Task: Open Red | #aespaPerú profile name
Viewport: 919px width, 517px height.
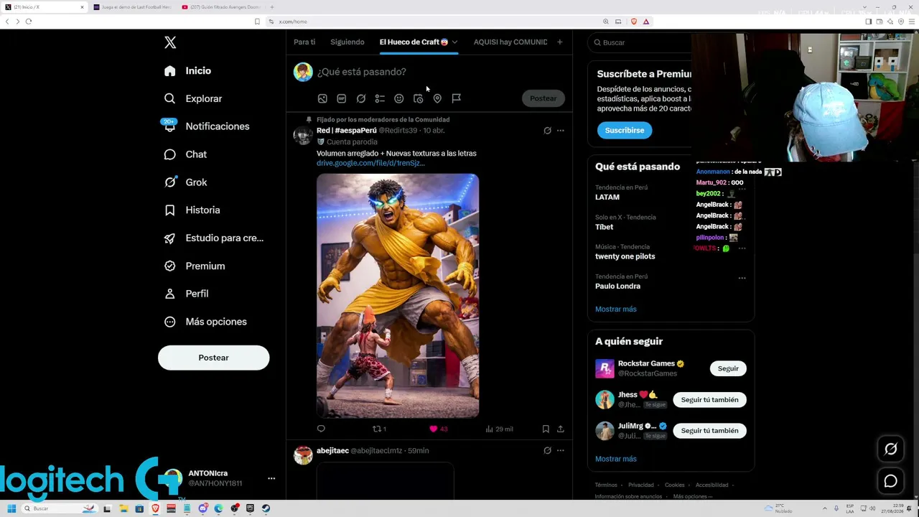Action: click(346, 131)
